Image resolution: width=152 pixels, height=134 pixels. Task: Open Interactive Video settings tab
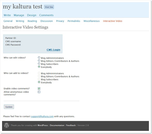[x=113, y=21]
